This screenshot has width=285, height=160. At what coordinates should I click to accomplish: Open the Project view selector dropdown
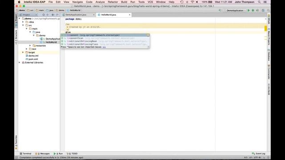click(x=28, y=15)
